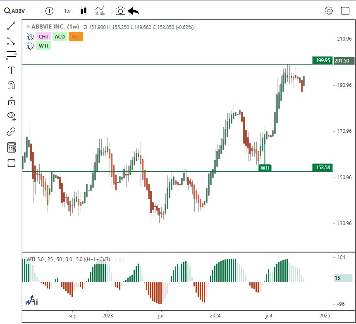Click the 170.96 price axis label

tap(344, 131)
